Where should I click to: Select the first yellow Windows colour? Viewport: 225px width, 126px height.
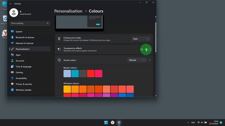tap(67, 89)
